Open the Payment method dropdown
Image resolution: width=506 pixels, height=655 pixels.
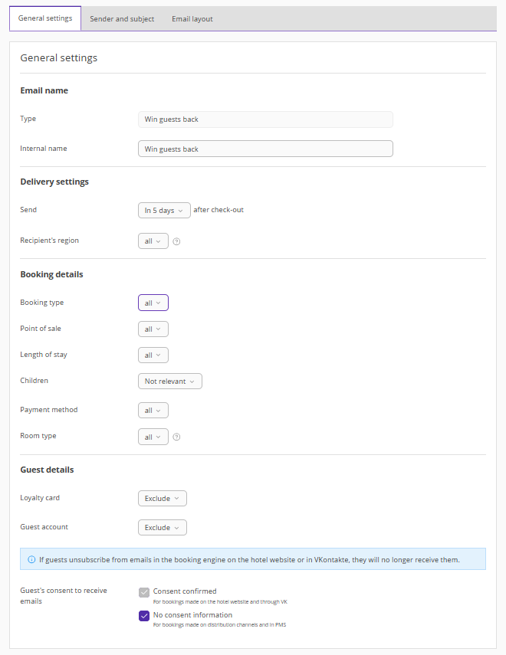(153, 411)
